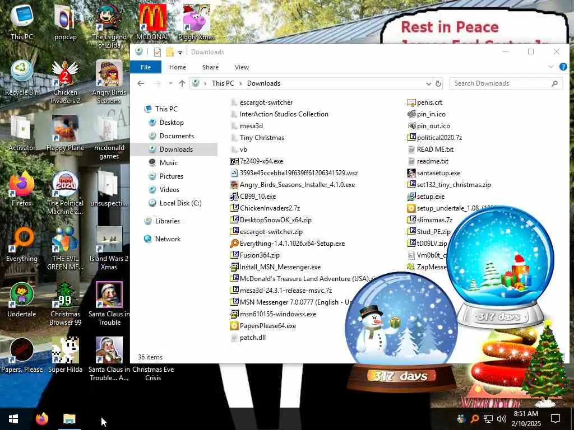574x430 pixels.
Task: Click the Up one level arrow
Action: 182,83
